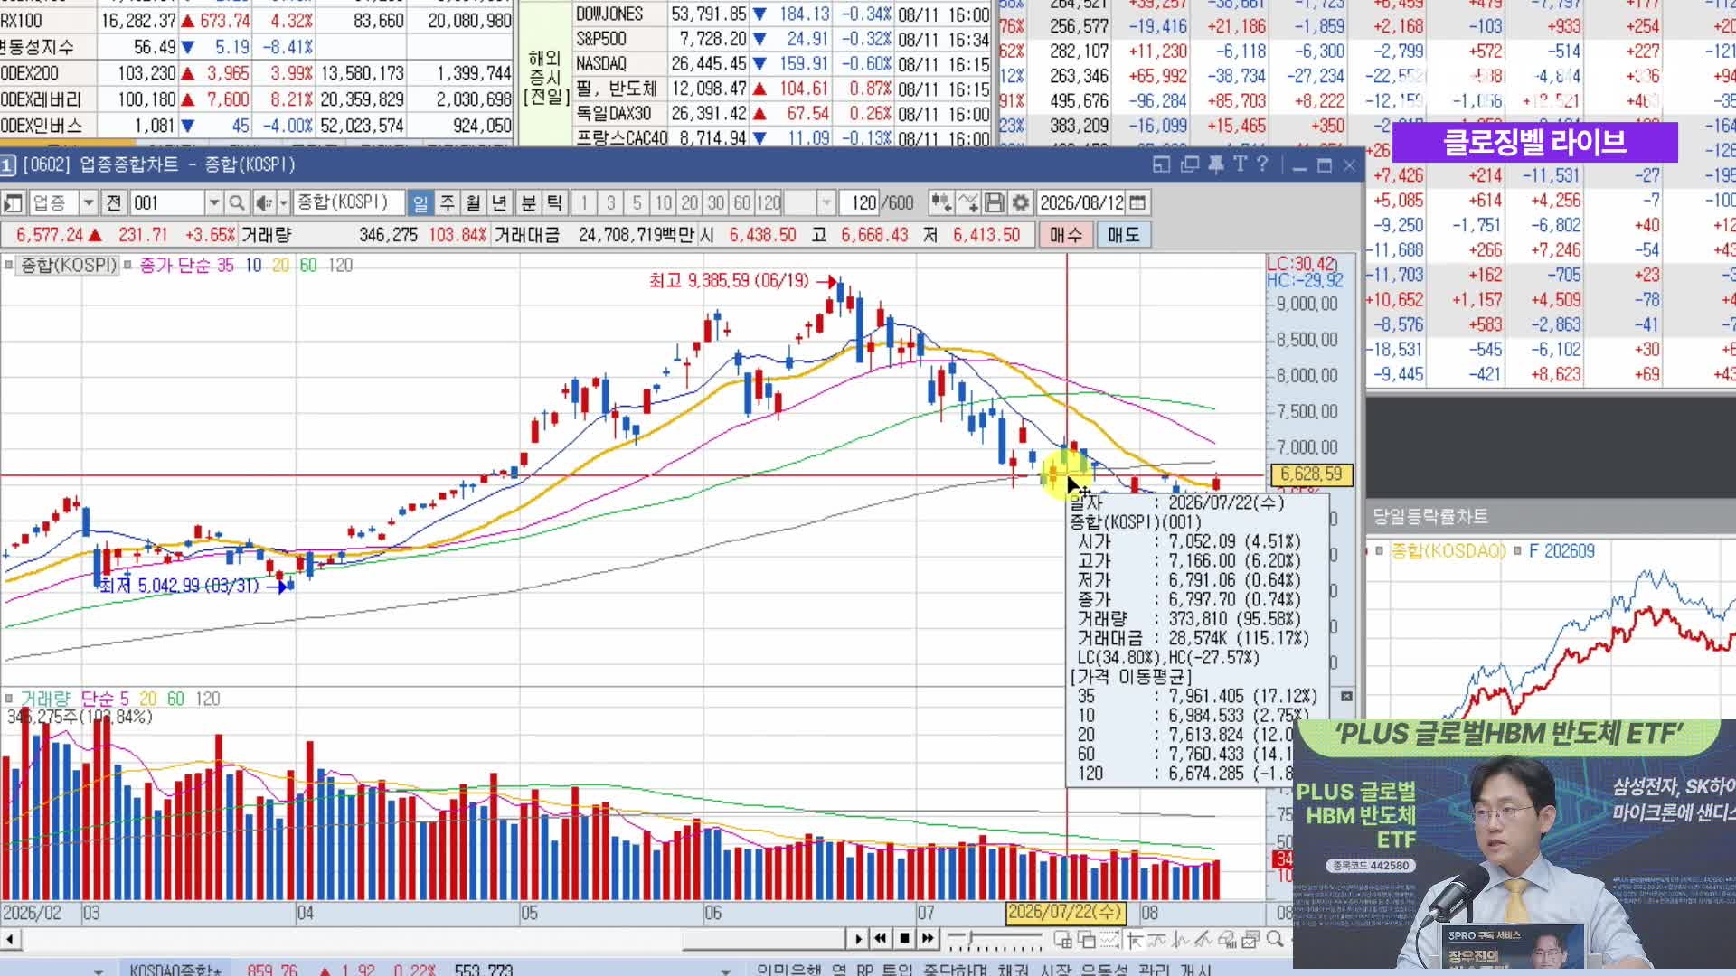Click the 당일등락률차트 panel title

coord(1429,517)
